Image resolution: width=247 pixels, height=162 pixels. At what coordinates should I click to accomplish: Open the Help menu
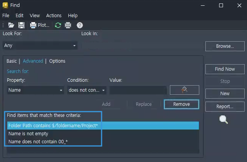[x=73, y=16]
